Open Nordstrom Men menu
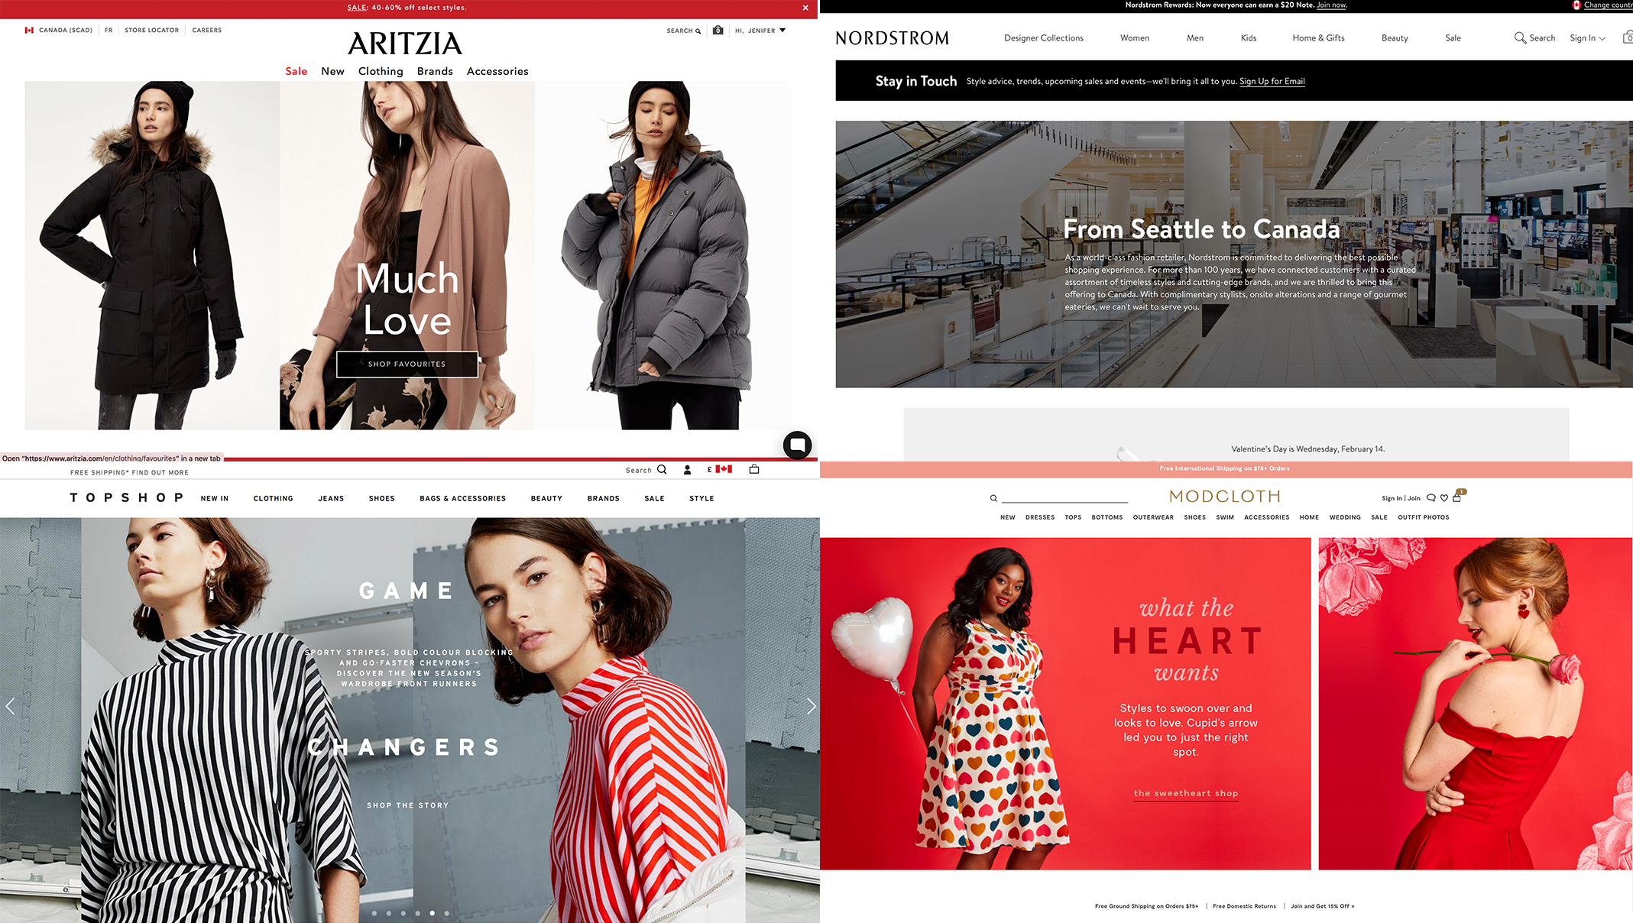Screen dimensions: 1633x923 click(x=1195, y=38)
